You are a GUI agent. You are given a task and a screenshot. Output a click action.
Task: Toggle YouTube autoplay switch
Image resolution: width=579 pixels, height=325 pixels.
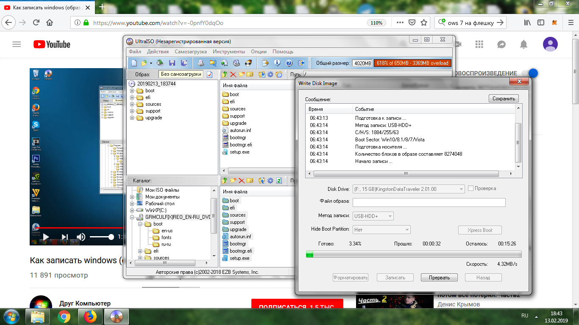point(529,73)
